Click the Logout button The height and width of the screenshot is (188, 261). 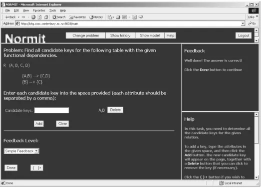pyautogui.click(x=244, y=35)
